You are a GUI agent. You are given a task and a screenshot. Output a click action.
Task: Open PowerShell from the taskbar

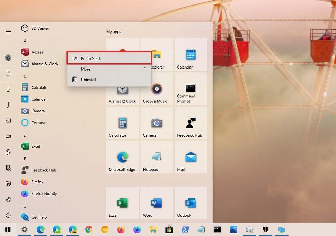[185, 229]
